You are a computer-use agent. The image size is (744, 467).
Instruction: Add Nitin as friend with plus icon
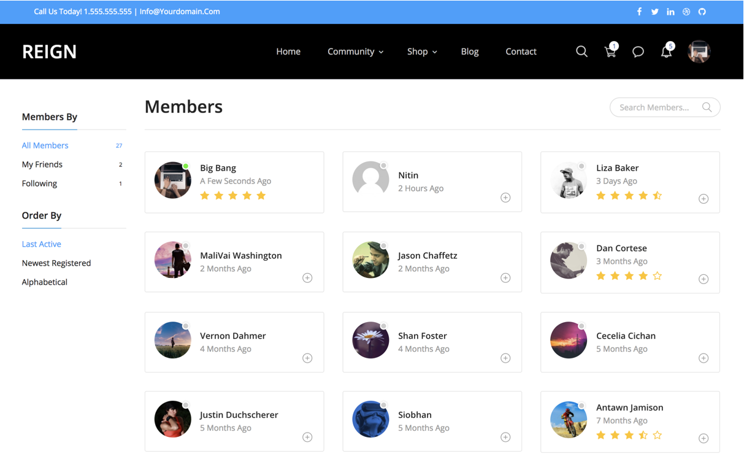click(x=505, y=198)
